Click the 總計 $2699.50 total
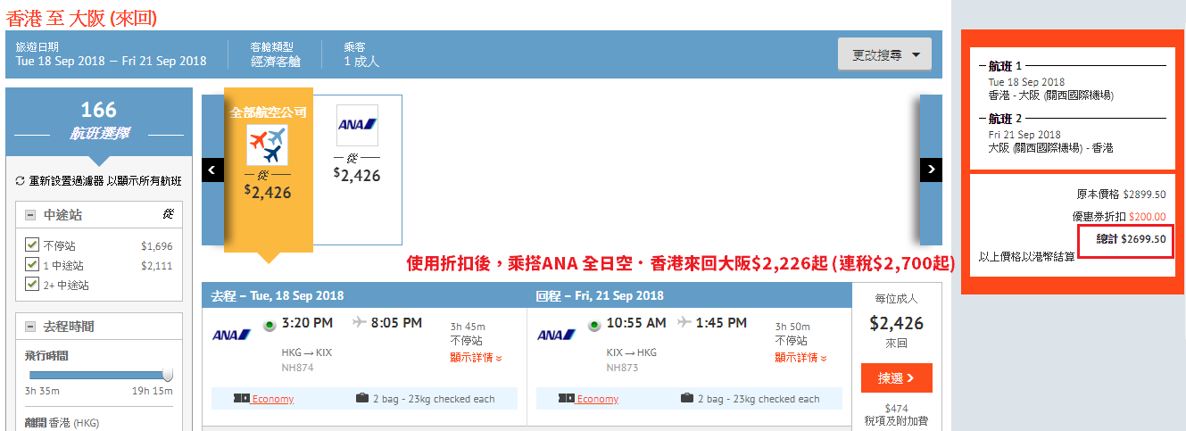Image resolution: width=1186 pixels, height=431 pixels. click(1131, 239)
